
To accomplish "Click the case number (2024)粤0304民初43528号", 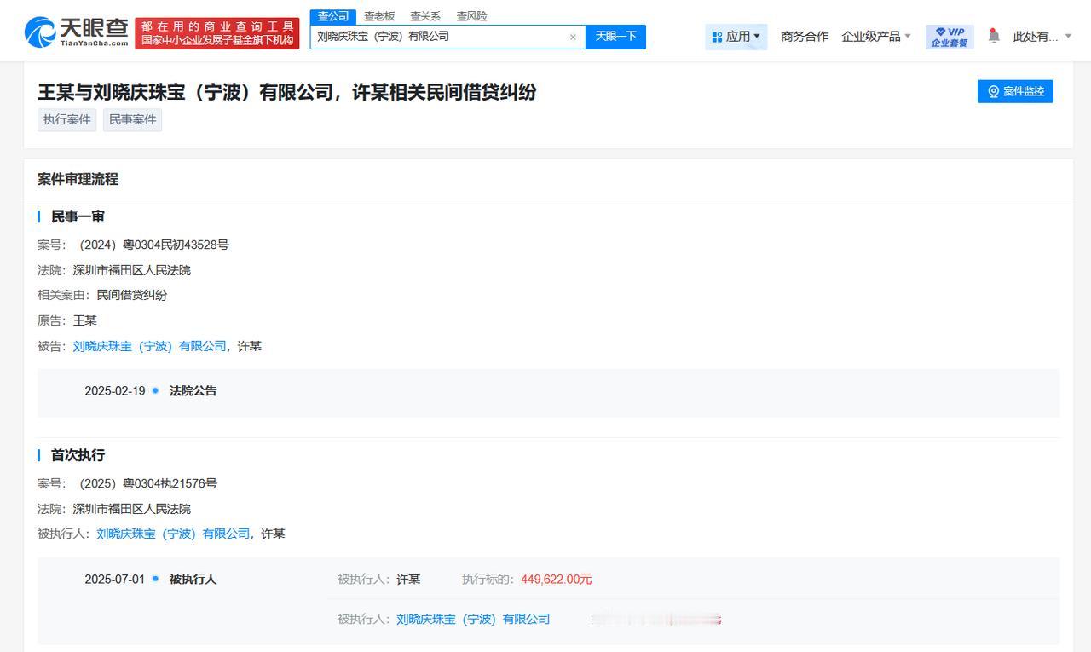I will (x=154, y=245).
